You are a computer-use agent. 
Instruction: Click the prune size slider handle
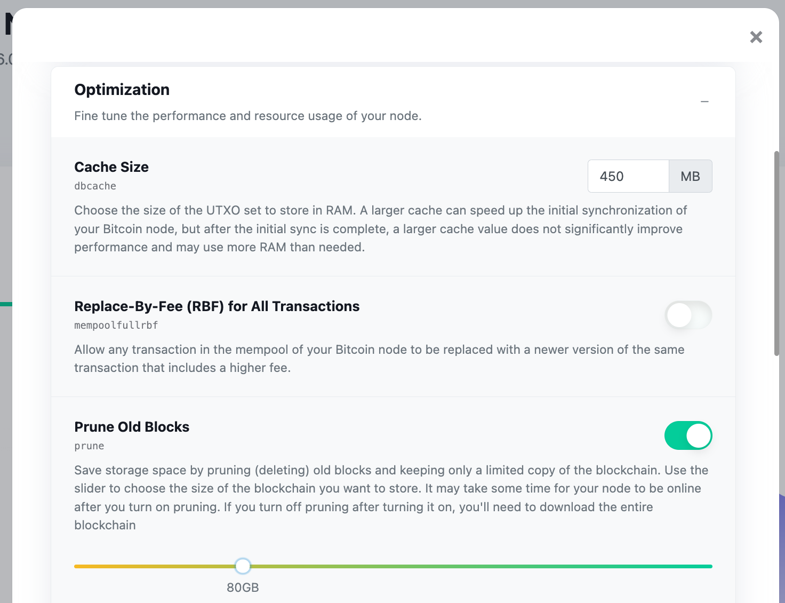click(243, 566)
